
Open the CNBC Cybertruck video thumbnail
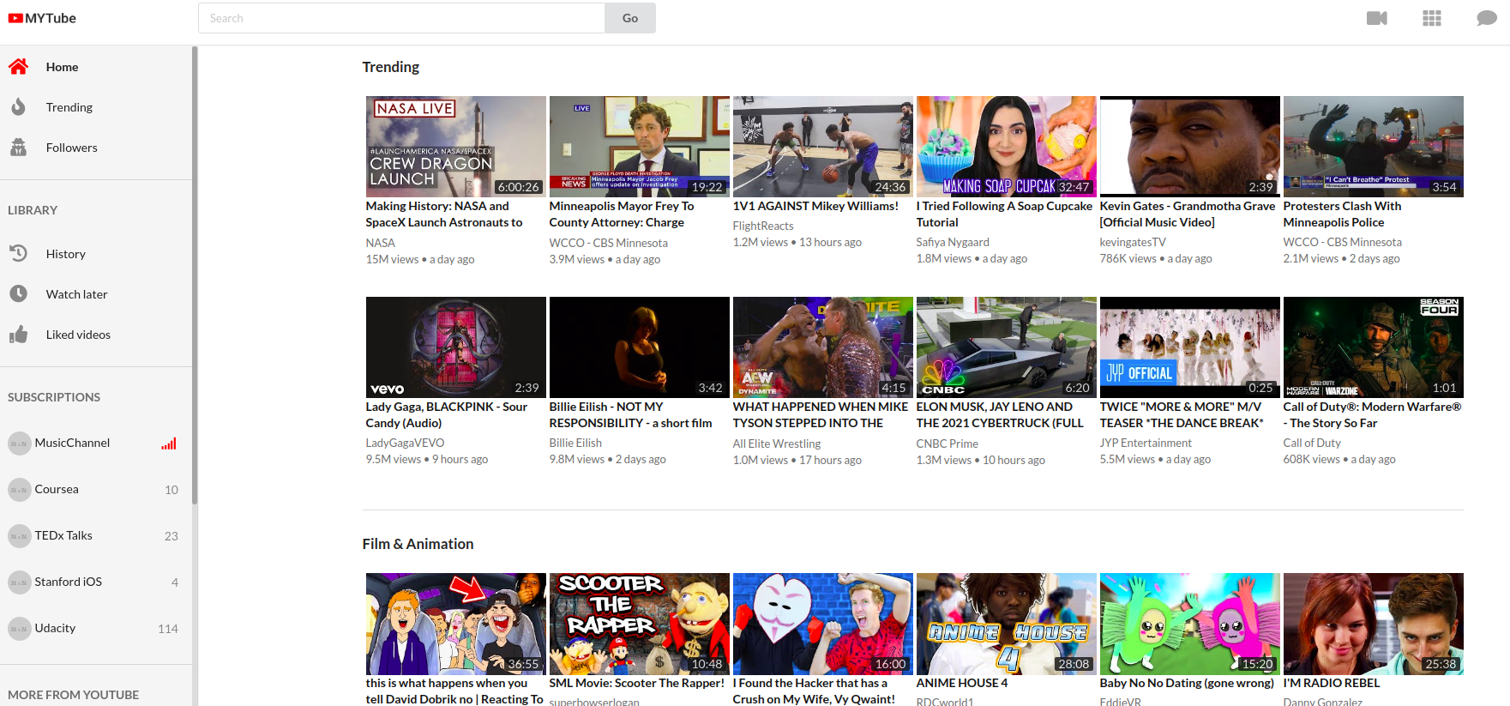(x=1007, y=347)
